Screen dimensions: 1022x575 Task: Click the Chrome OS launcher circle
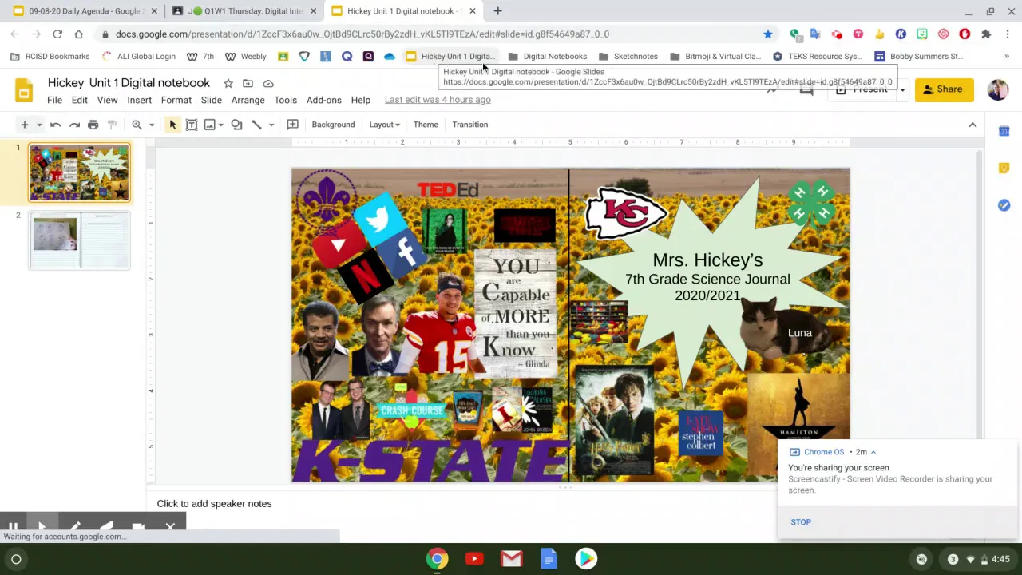(x=16, y=559)
